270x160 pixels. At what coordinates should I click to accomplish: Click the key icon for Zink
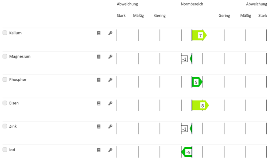point(110,127)
